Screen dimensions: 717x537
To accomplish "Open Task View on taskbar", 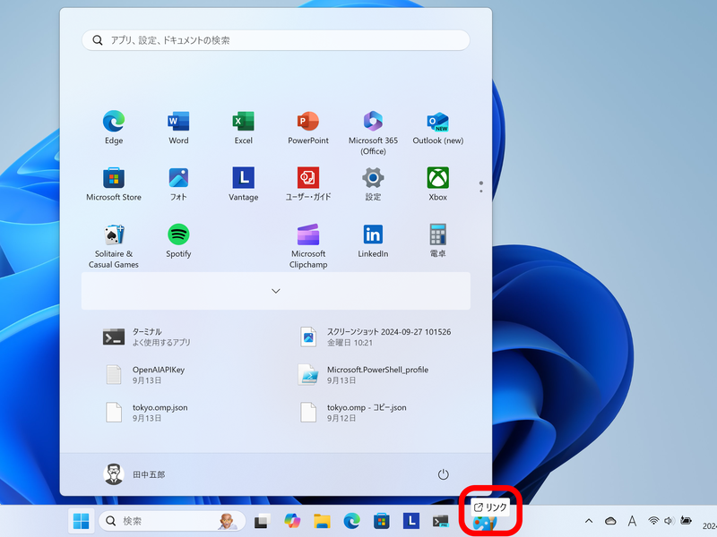I will [x=262, y=521].
